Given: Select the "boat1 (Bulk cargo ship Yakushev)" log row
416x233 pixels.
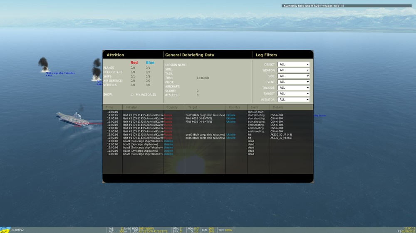Looking at the screenshot, I should pyautogui.click(x=208, y=141).
